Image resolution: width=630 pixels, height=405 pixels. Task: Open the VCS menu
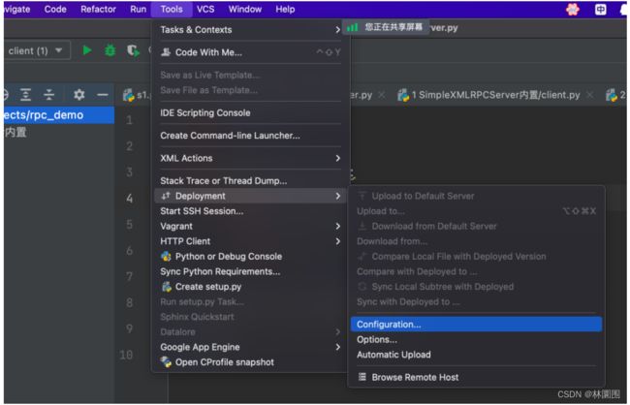click(205, 10)
